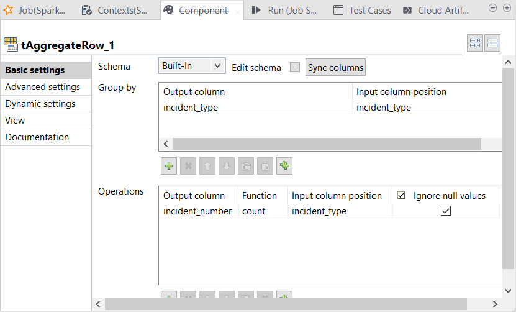The width and height of the screenshot is (516, 312).
Task: Open the Edit schema ellipsis button
Action: pyautogui.click(x=295, y=67)
